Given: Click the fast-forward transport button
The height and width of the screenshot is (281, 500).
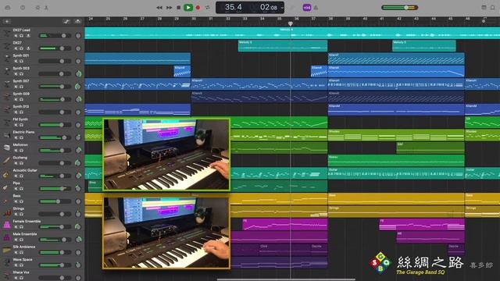Looking at the screenshot, I should click(169, 8).
